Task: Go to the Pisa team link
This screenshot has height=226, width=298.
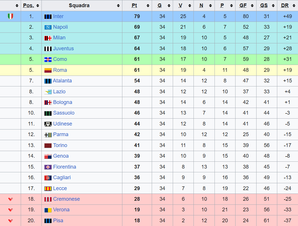Action: pyautogui.click(x=58, y=221)
